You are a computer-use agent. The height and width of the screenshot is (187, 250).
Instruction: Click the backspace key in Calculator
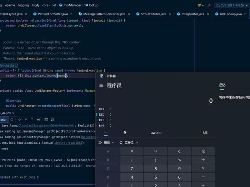203,151
